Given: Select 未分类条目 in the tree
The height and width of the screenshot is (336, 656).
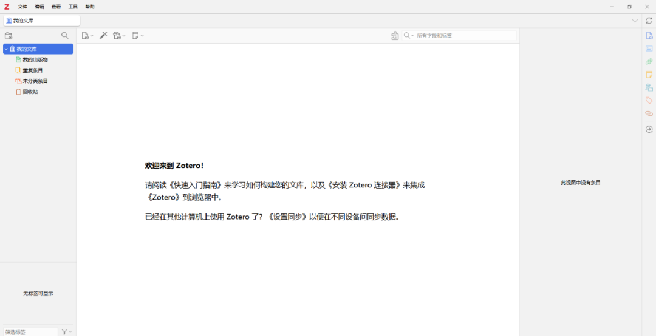Looking at the screenshot, I should (35, 81).
